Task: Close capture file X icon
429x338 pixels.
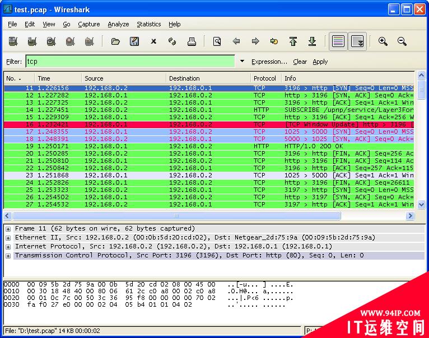Action: tap(153, 41)
